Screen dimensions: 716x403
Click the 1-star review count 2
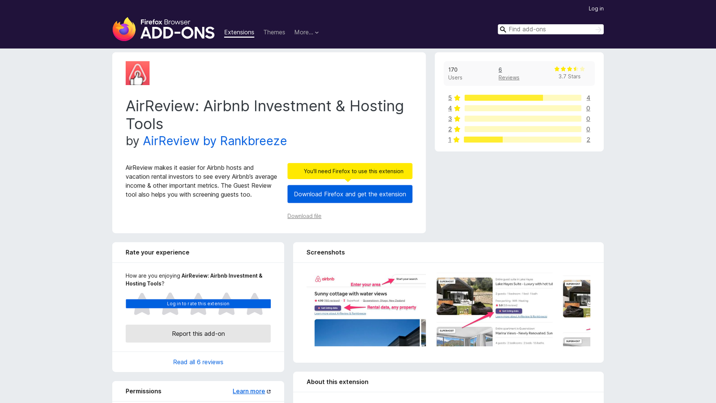coord(588,140)
